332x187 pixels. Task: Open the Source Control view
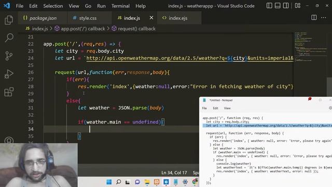(9, 56)
